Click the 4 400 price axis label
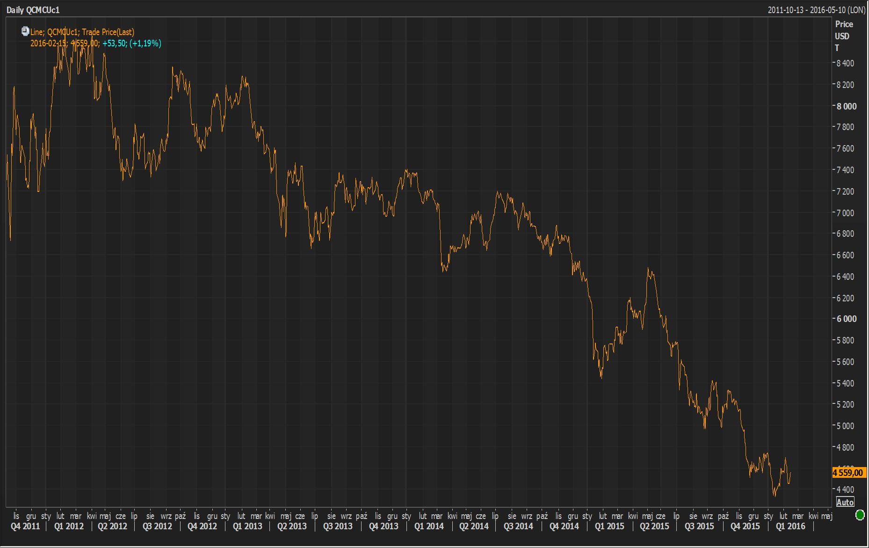 pos(845,490)
